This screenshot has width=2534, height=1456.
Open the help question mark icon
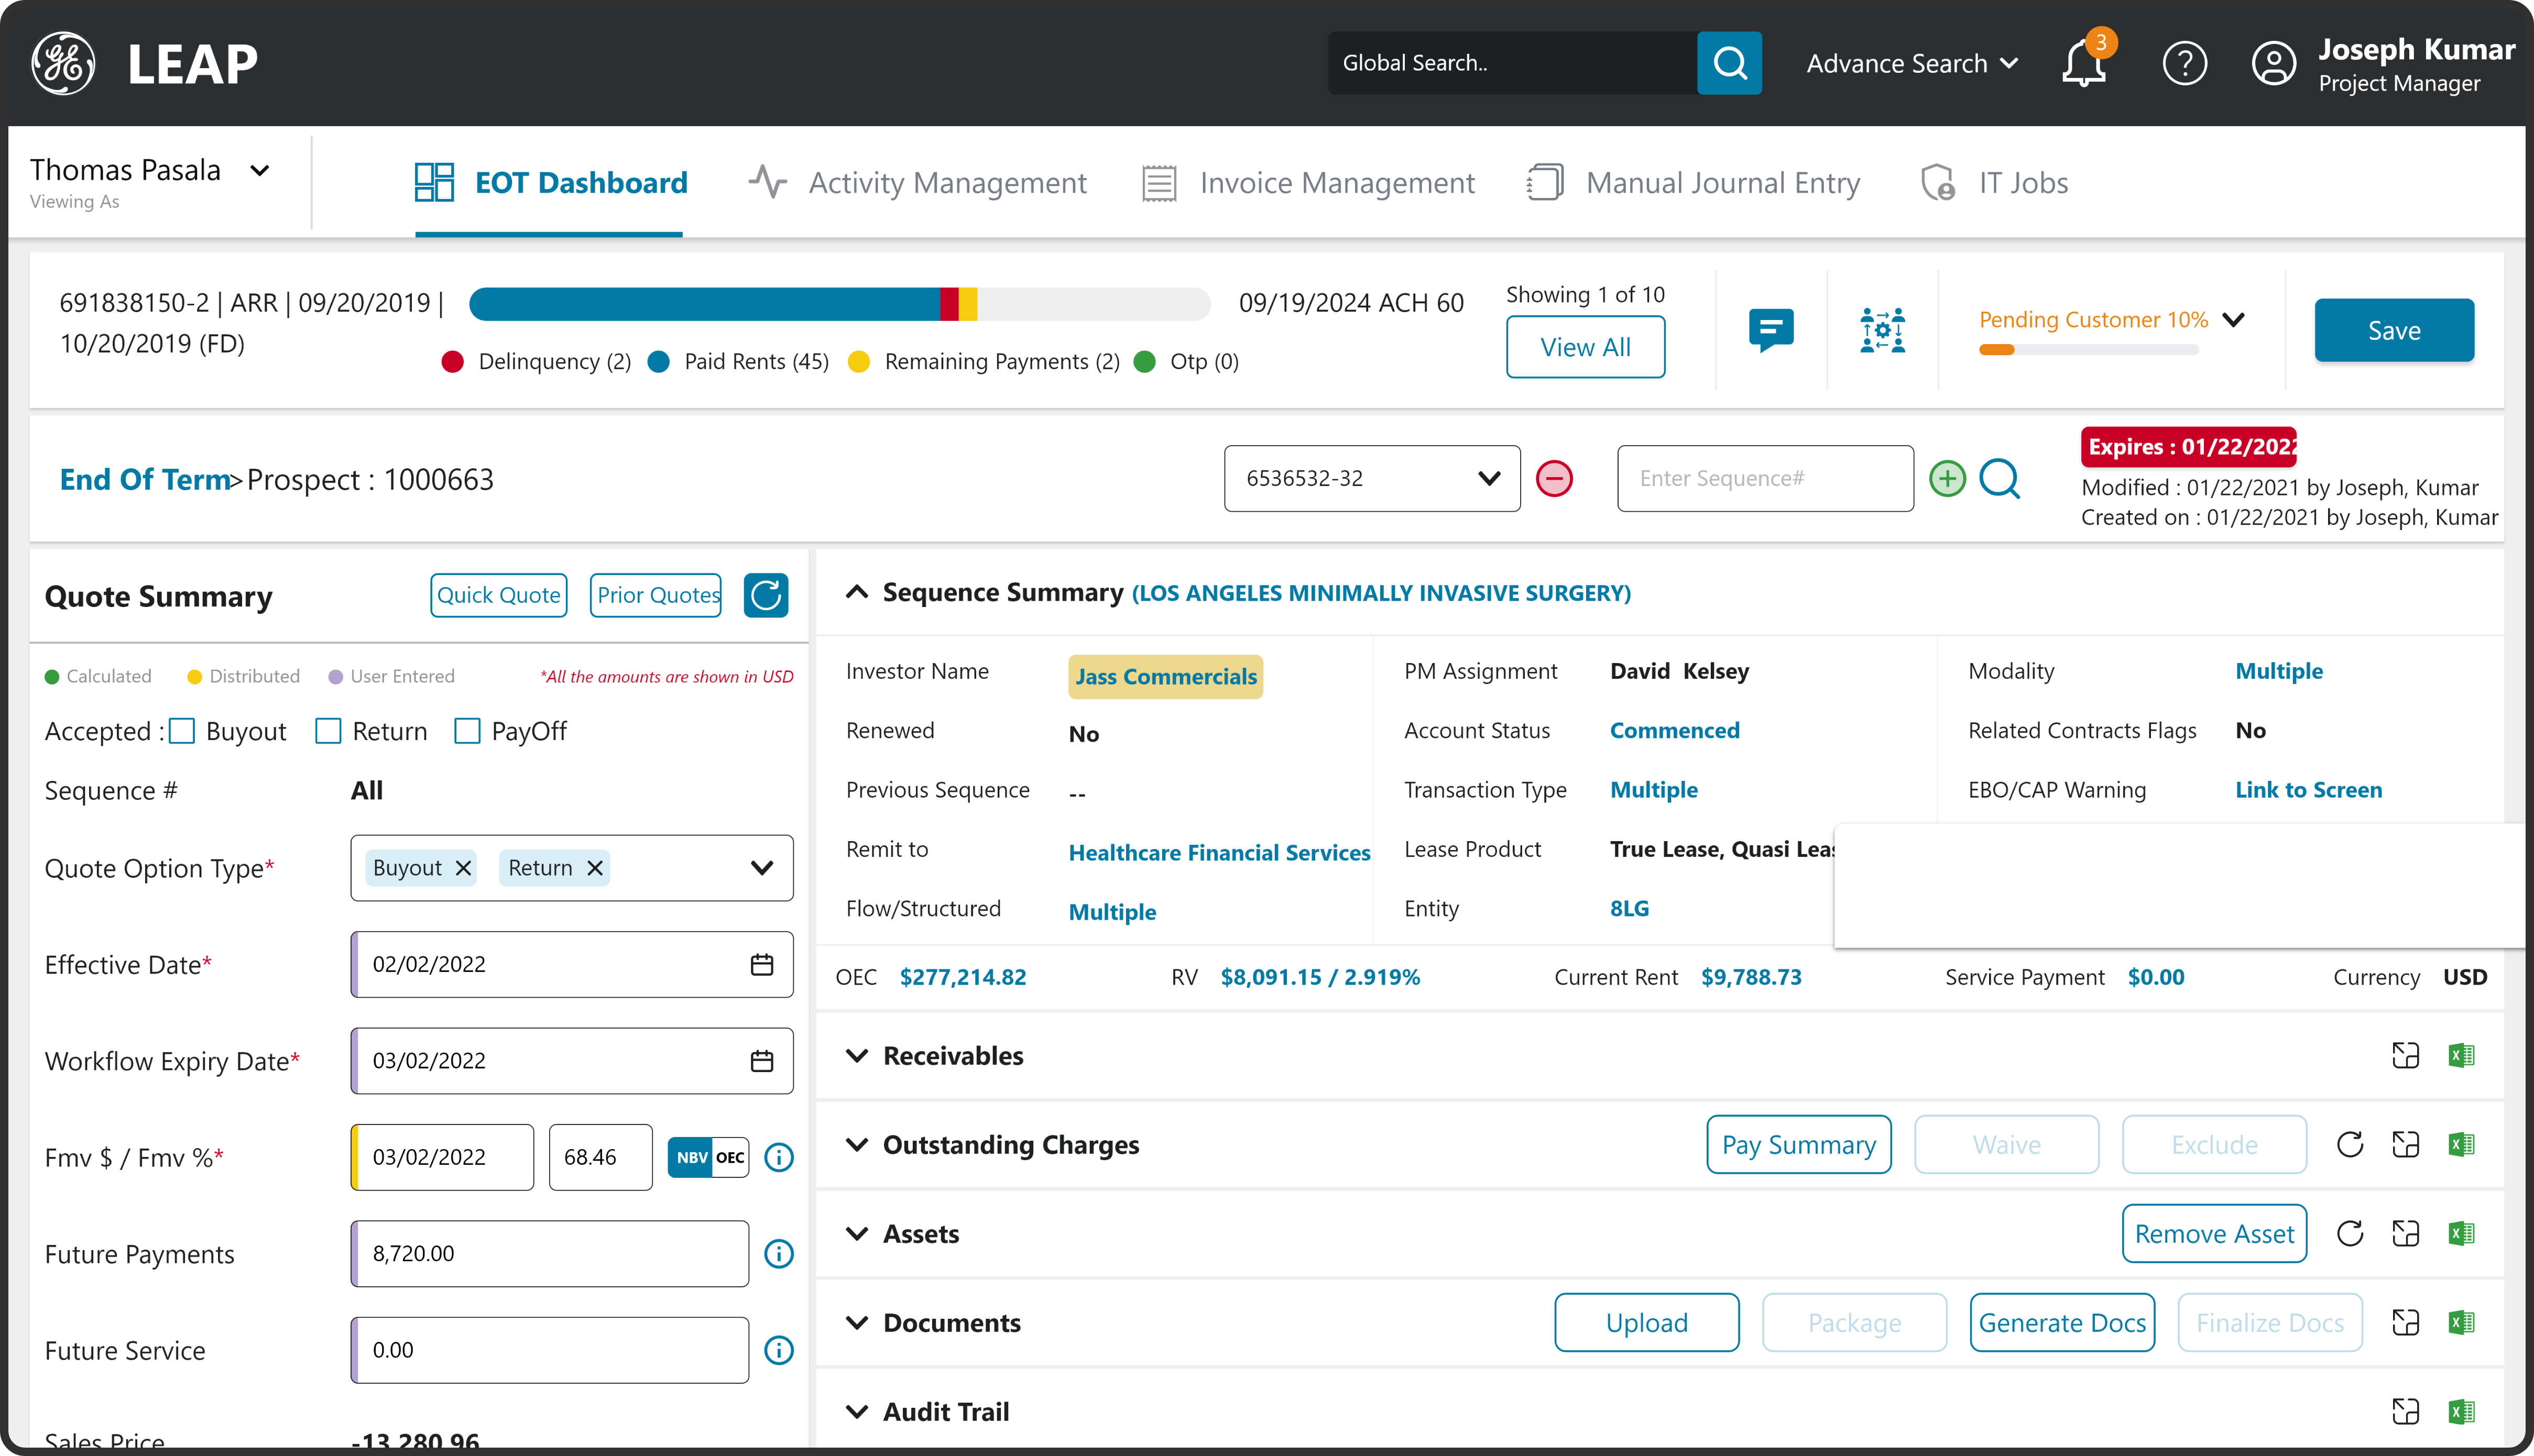coord(2184,63)
